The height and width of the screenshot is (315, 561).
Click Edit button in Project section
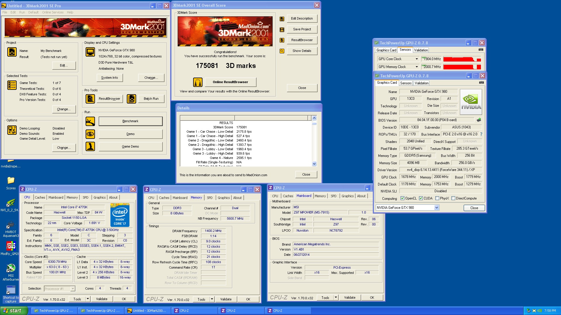pos(64,65)
